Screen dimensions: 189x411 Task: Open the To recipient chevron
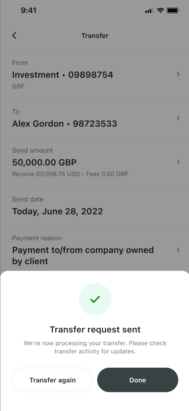tap(178, 118)
